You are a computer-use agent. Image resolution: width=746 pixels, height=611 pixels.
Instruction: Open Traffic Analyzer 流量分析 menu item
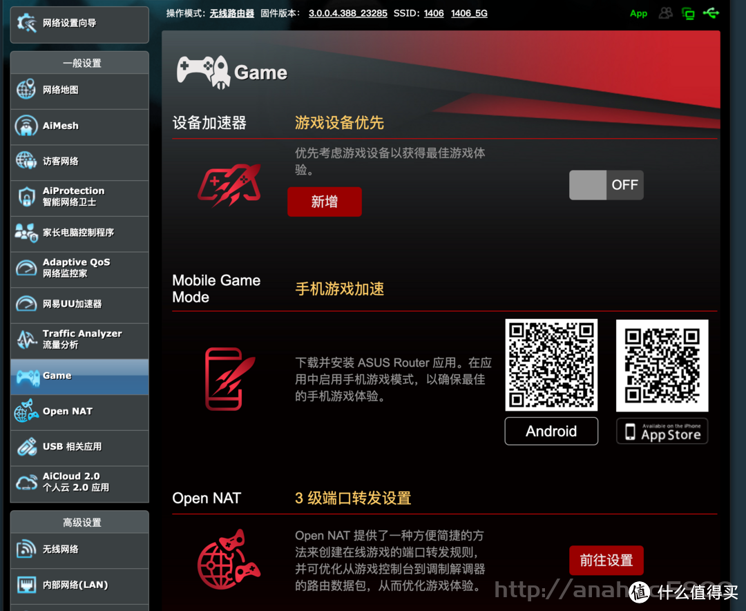tap(79, 340)
